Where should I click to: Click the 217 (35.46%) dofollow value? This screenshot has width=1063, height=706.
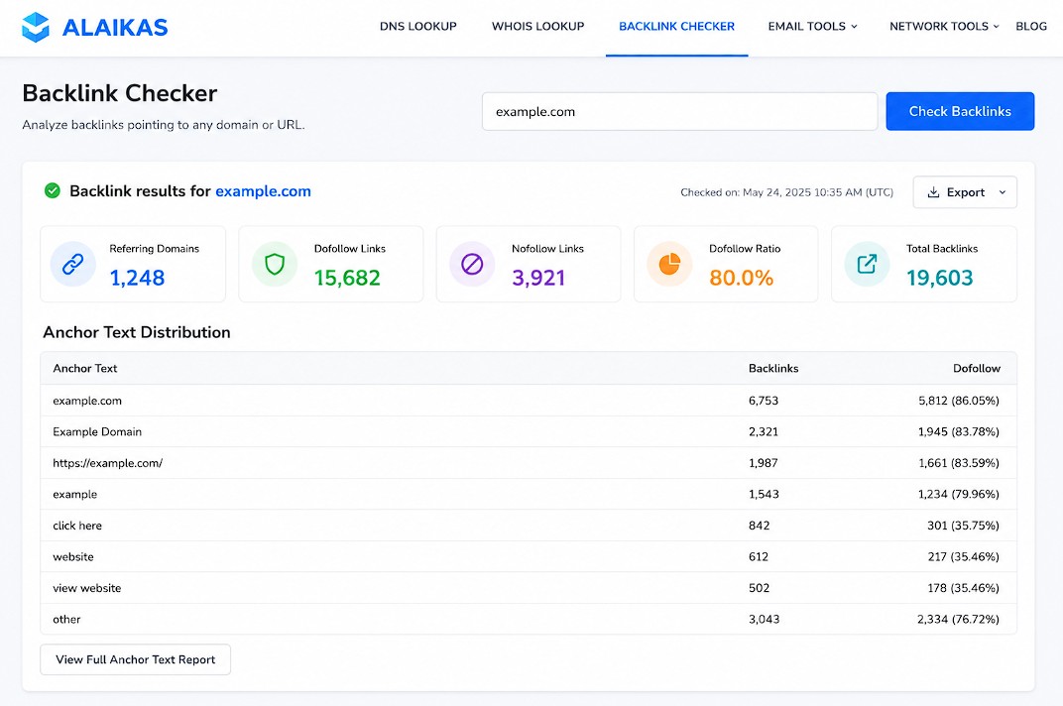[964, 557]
